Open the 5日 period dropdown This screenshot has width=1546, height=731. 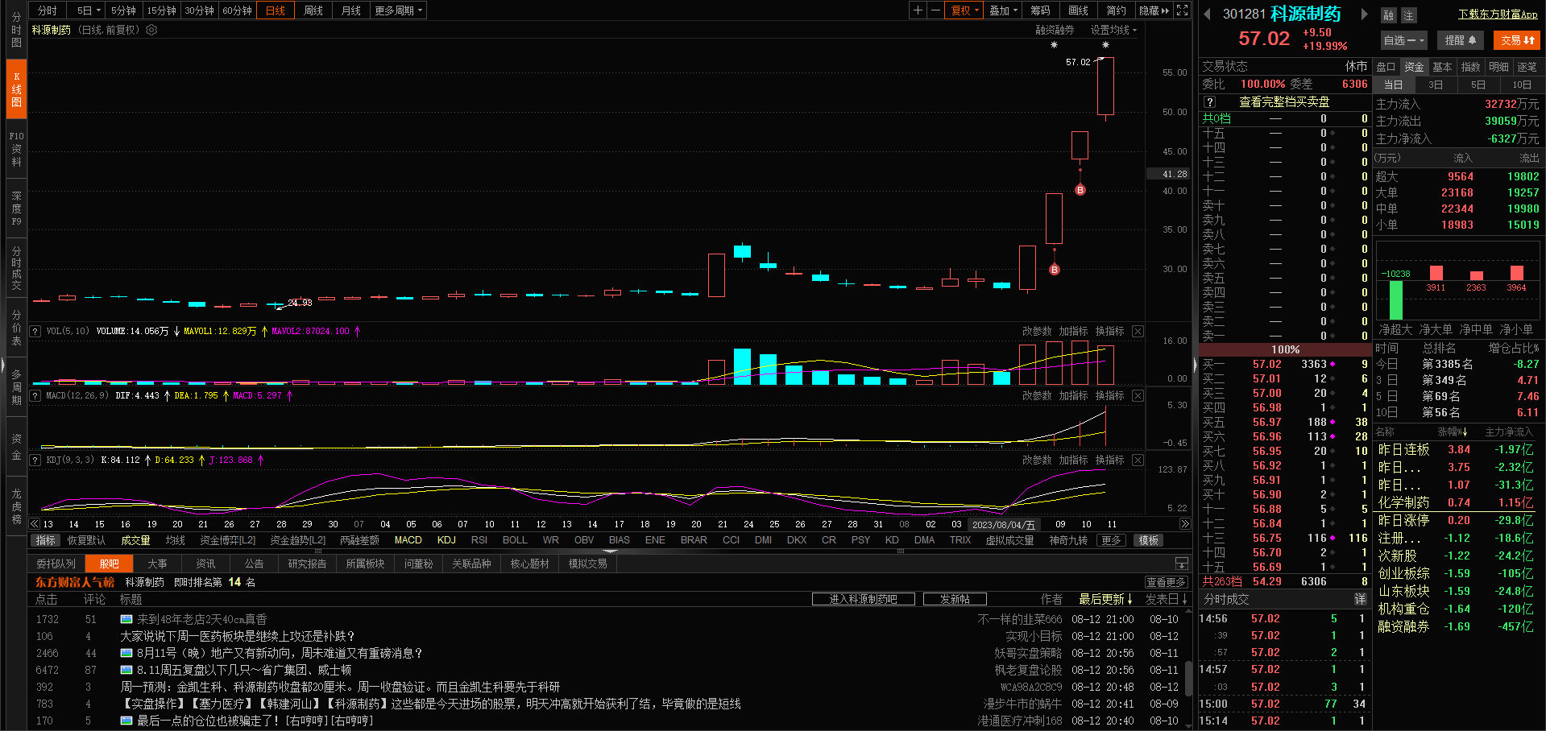point(89,10)
